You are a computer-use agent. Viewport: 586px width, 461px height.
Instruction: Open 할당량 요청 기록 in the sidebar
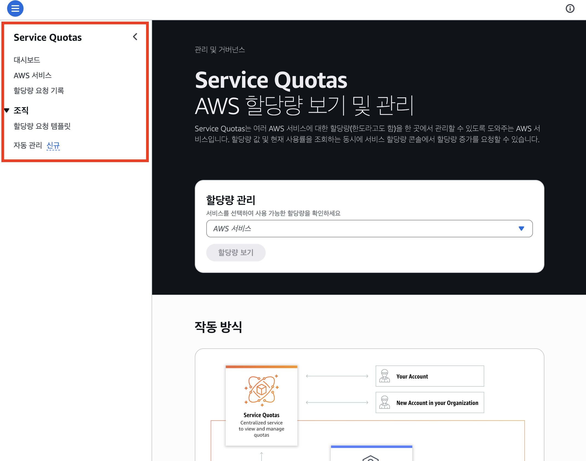(39, 91)
